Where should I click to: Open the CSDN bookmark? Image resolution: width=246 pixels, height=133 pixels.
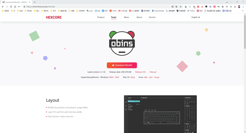tap(113, 11)
